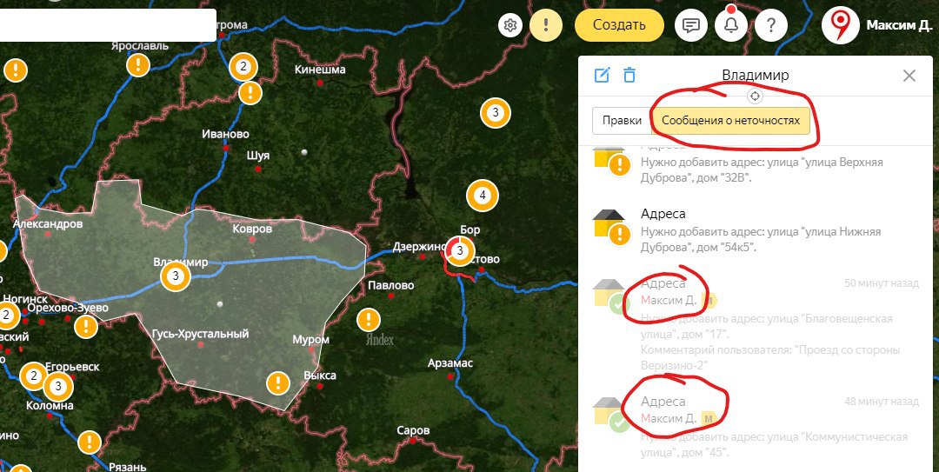The image size is (939, 472).
Task: Open the Нижняя Дуброва 54к5 address report
Action: pyautogui.click(x=755, y=230)
